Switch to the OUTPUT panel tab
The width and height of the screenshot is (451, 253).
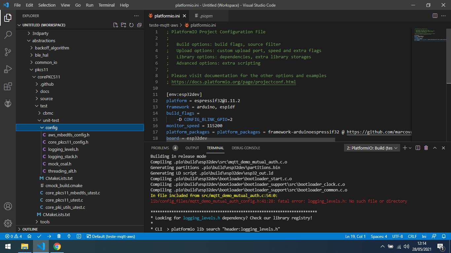coord(192,148)
